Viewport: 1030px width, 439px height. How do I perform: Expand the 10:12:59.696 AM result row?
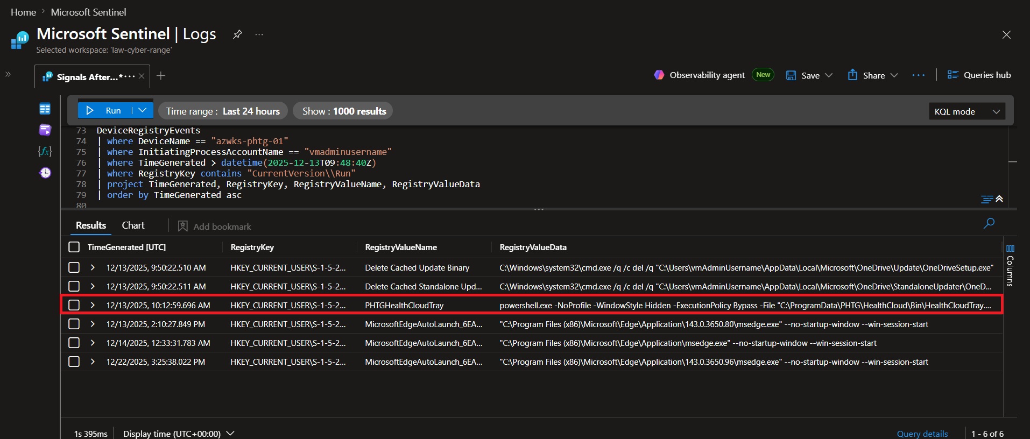click(x=93, y=305)
